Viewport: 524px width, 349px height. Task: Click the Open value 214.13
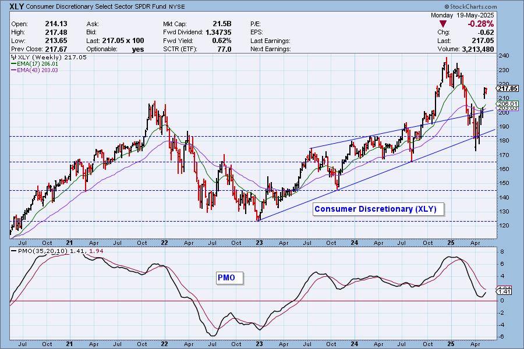pos(56,24)
